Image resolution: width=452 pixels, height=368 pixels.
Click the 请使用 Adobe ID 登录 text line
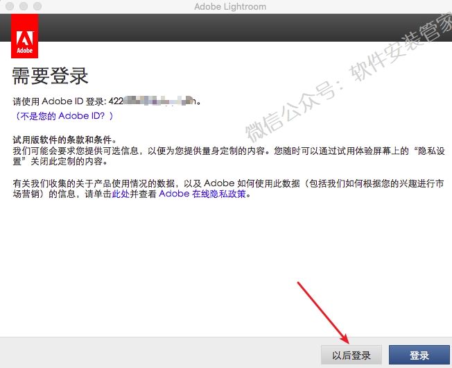107,101
